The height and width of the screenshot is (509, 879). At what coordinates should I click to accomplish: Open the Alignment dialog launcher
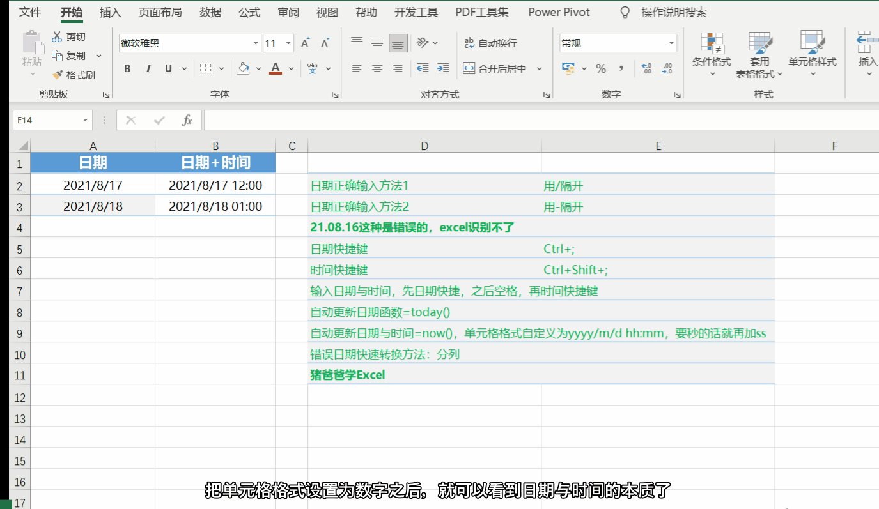(x=547, y=95)
